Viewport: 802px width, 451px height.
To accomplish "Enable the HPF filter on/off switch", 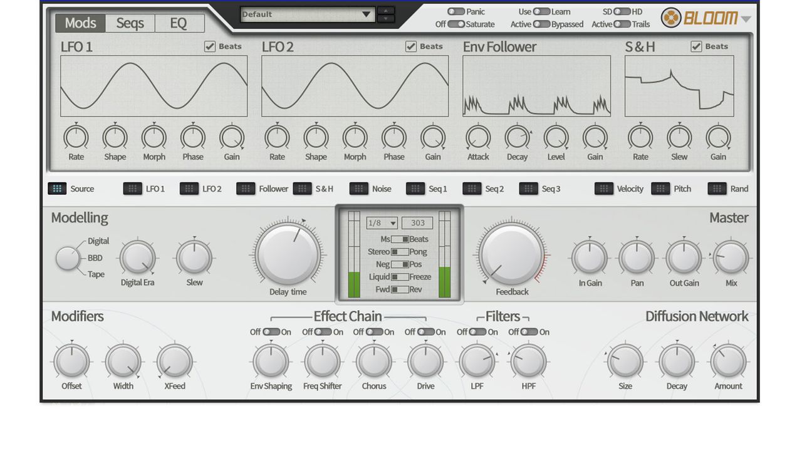I will (x=529, y=332).
